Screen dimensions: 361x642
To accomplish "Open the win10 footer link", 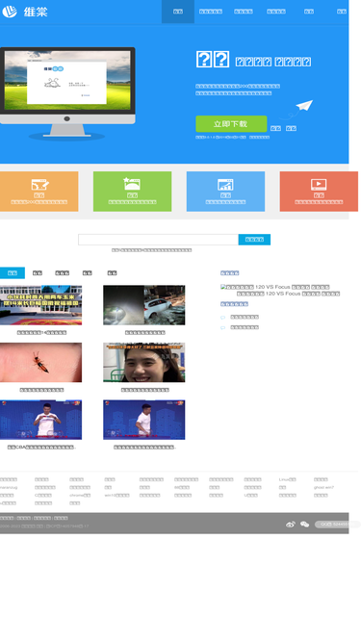I will [117, 495].
